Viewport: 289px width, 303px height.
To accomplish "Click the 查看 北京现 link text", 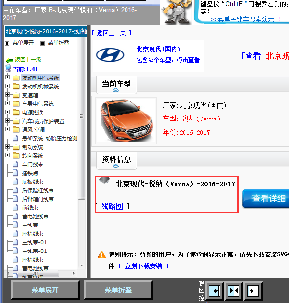I will coord(265,56).
